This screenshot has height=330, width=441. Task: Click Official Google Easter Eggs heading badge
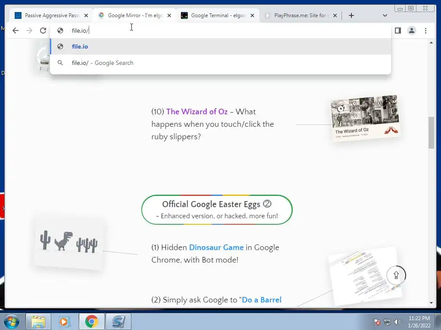coord(217,210)
